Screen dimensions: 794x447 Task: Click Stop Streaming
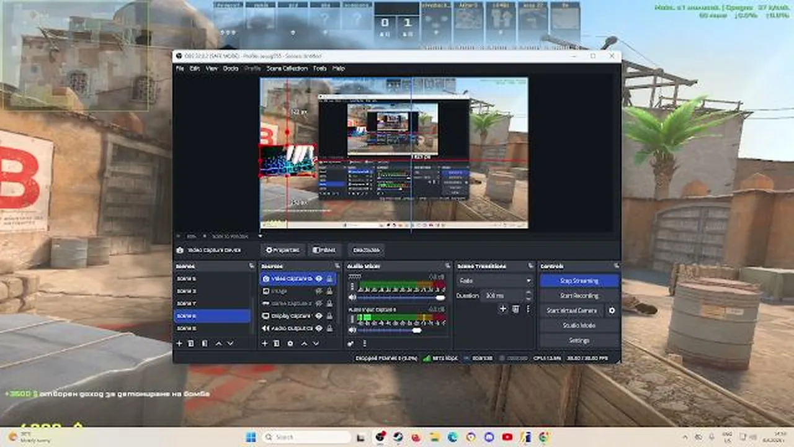click(x=579, y=281)
